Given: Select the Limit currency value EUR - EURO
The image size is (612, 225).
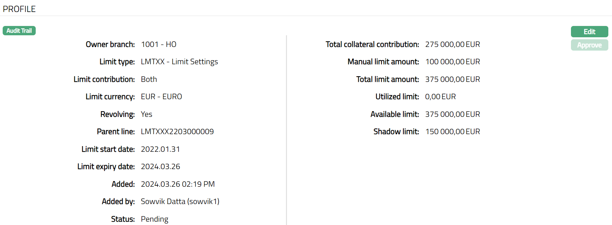Looking at the screenshot, I should click(161, 97).
